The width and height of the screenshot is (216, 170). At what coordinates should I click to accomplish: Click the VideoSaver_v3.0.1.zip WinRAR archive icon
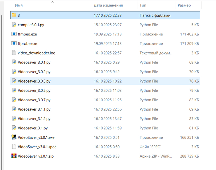[x=14, y=156]
